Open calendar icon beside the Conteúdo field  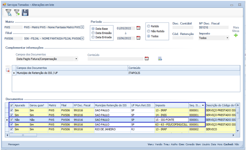click(147, 59)
